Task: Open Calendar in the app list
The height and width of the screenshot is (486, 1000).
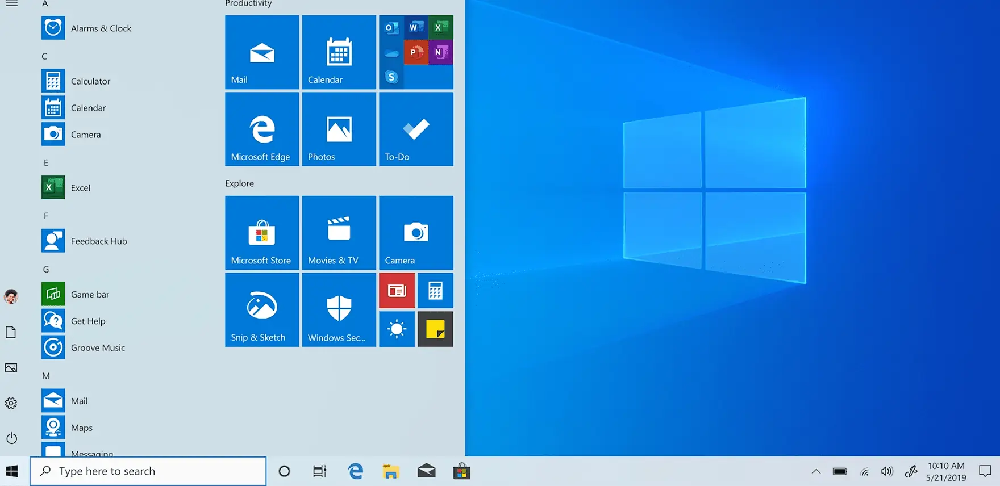Action: [x=74, y=108]
